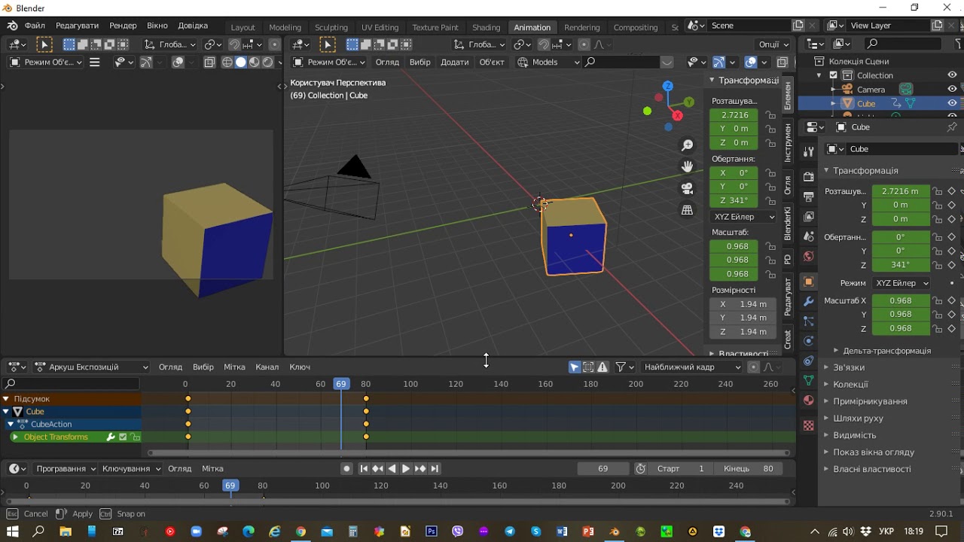964x542 pixels.
Task: Toggle Object Transforms channel mute checkbox
Action: click(x=123, y=437)
